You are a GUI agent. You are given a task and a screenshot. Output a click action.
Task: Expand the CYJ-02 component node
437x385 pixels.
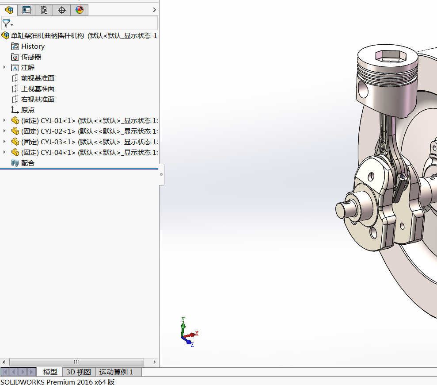point(4,131)
